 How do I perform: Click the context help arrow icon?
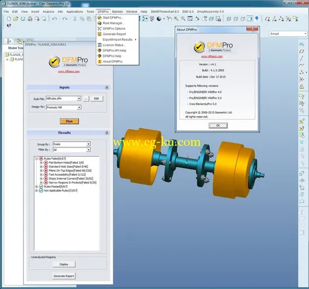(8, 26)
